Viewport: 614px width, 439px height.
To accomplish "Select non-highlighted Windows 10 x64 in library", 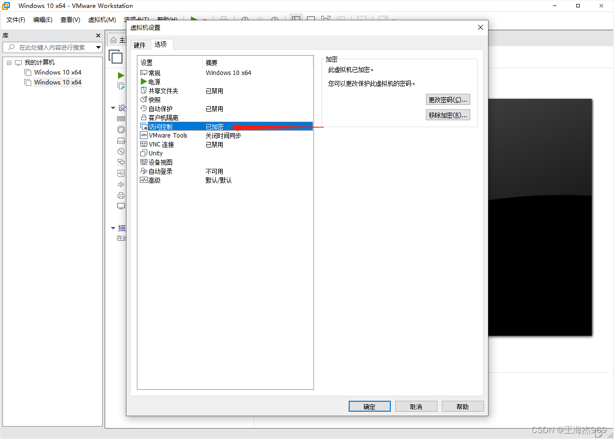I will pyautogui.click(x=58, y=73).
